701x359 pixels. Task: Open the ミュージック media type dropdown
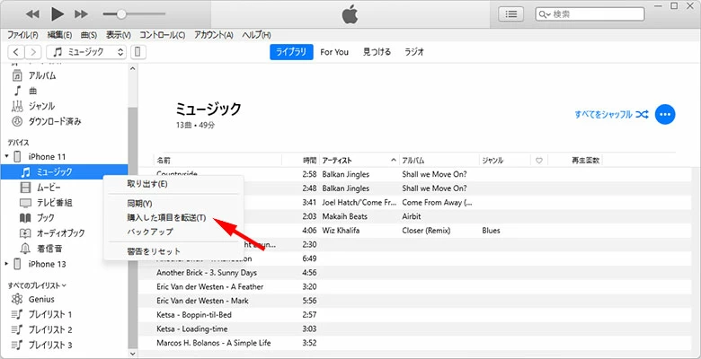tap(86, 52)
